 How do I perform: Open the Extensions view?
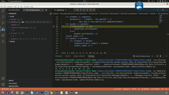[3, 35]
